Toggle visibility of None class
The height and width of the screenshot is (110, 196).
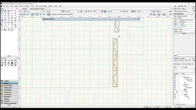[175, 90]
